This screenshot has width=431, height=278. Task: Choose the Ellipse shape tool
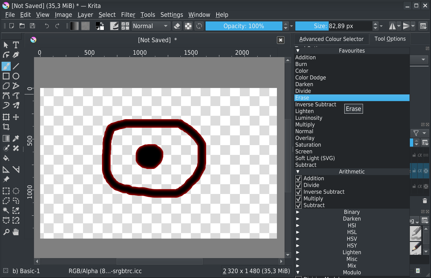16,76
